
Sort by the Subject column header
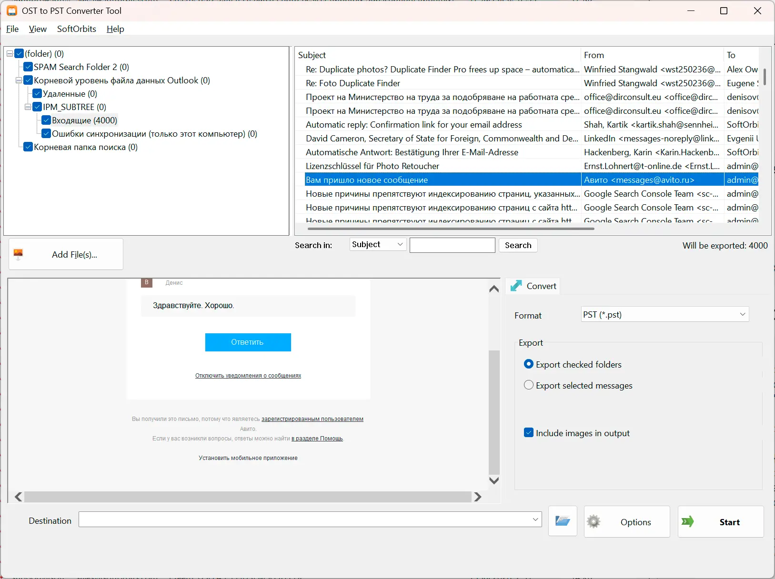[438, 55]
